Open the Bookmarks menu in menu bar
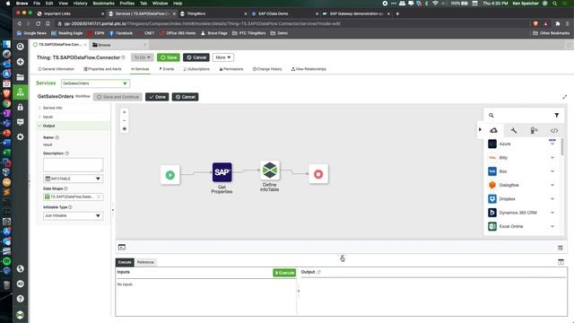The height and width of the screenshot is (323, 574). click(x=104, y=4)
